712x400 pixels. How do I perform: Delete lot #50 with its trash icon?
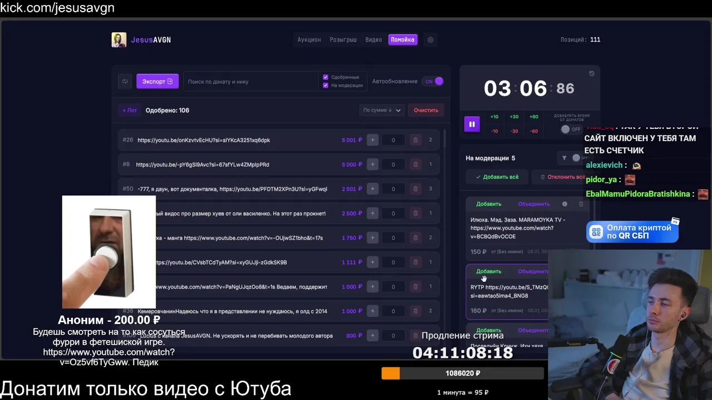tap(415, 189)
